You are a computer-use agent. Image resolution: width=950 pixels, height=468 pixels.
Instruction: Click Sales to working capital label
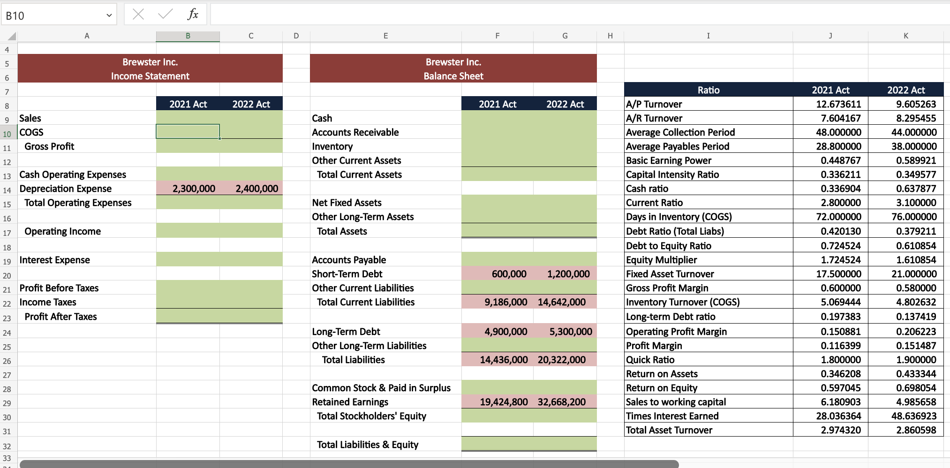(676, 402)
